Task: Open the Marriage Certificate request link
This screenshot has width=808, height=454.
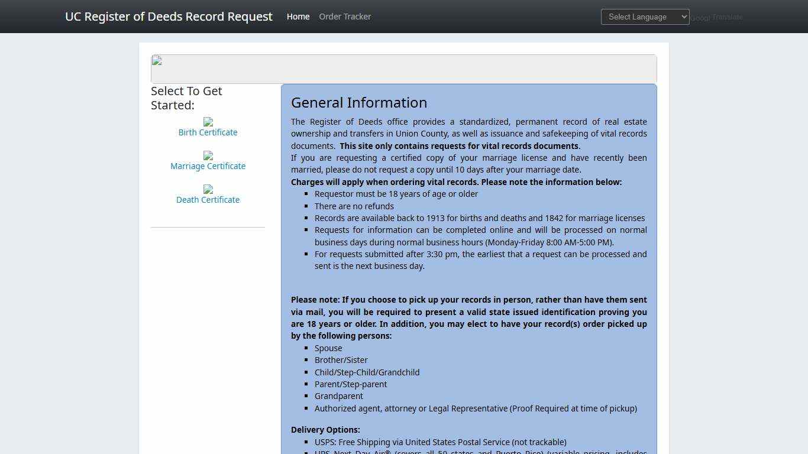Action: [208, 166]
